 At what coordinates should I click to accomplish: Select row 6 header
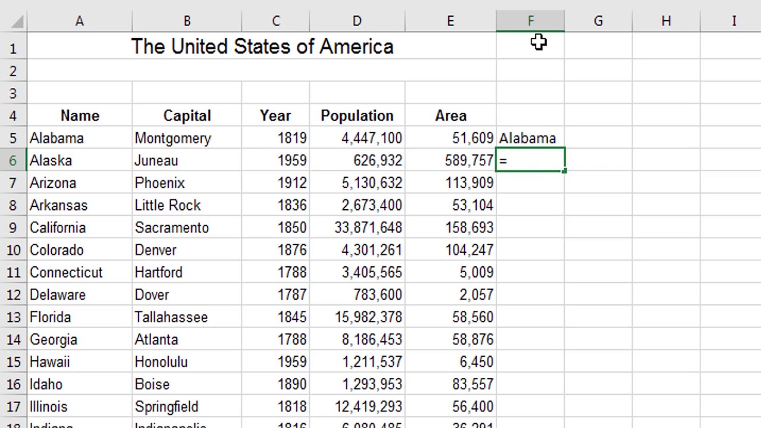click(x=12, y=160)
